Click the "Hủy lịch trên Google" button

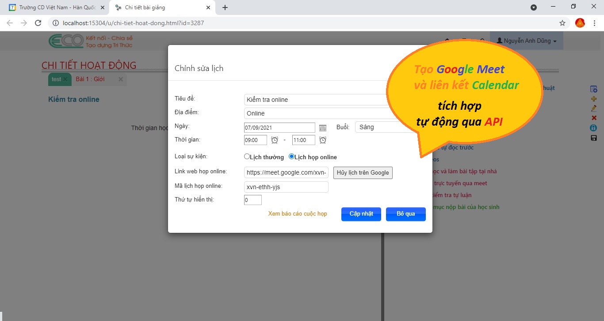363,173
